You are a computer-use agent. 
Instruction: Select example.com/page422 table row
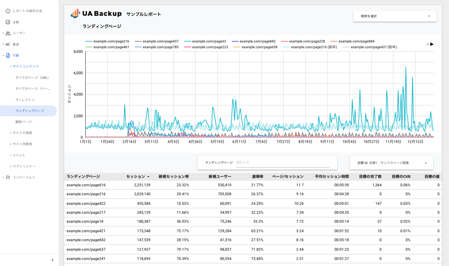pyautogui.click(x=253, y=204)
